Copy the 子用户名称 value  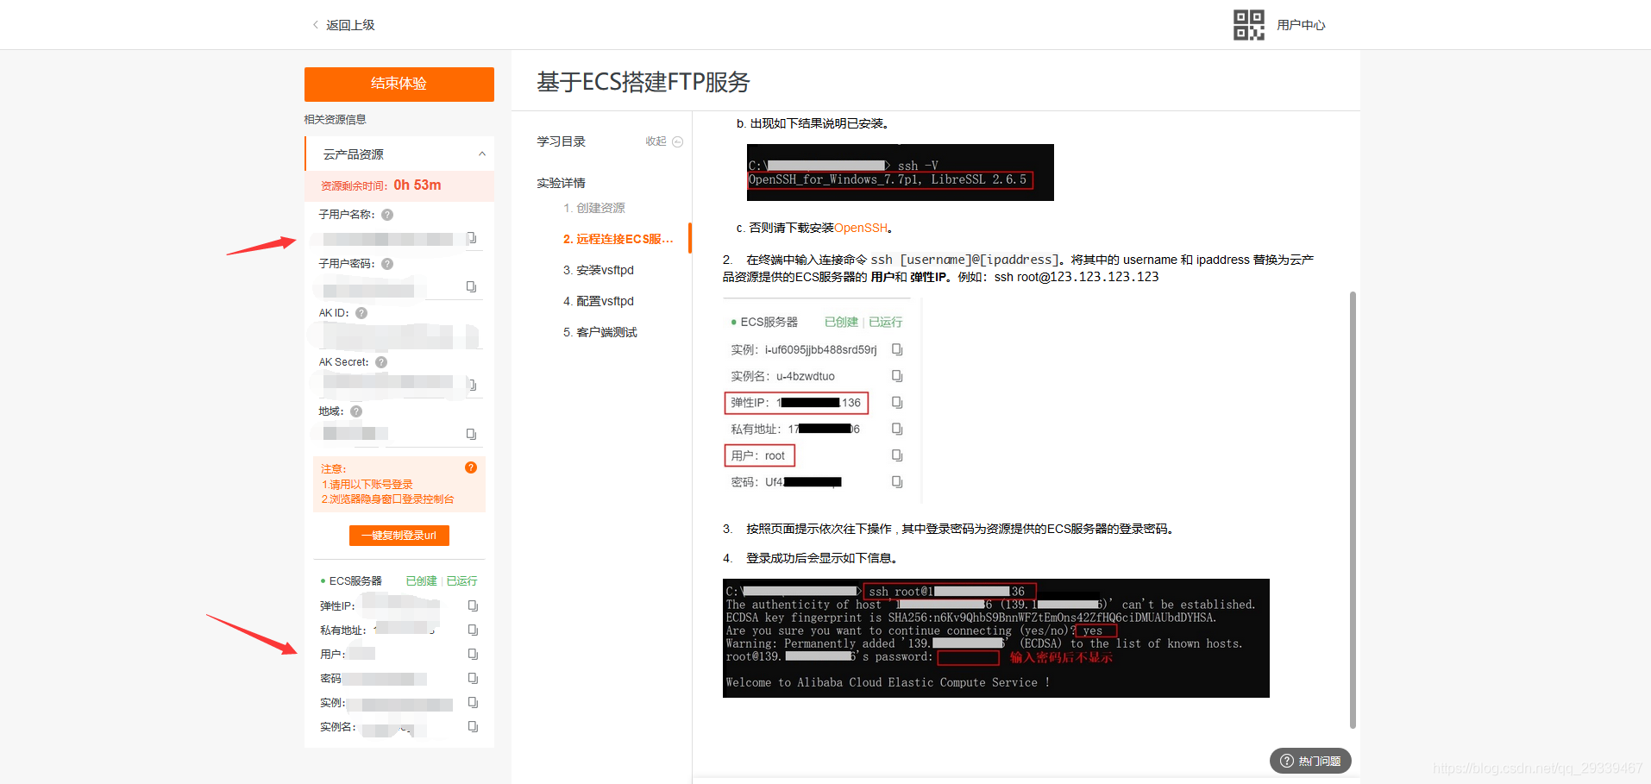coord(472,237)
